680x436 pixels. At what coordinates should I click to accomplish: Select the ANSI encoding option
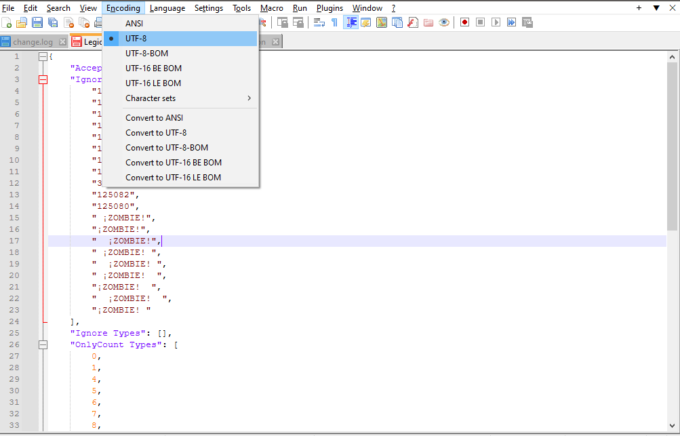pos(134,24)
